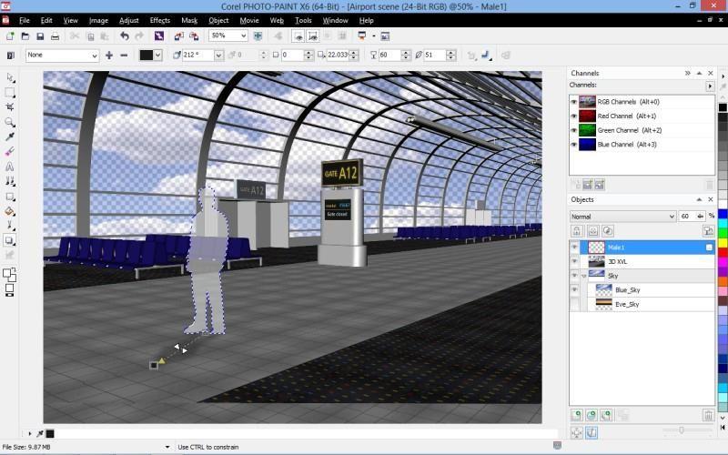Click the Export icon in toolbar
This screenshot has height=455, width=728.
[x=194, y=35]
